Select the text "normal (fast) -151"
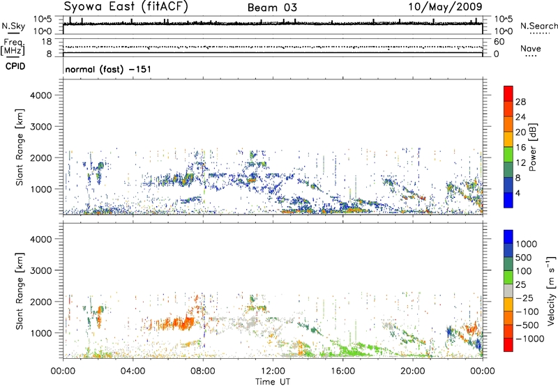This screenshot has width=558, height=386. point(108,69)
